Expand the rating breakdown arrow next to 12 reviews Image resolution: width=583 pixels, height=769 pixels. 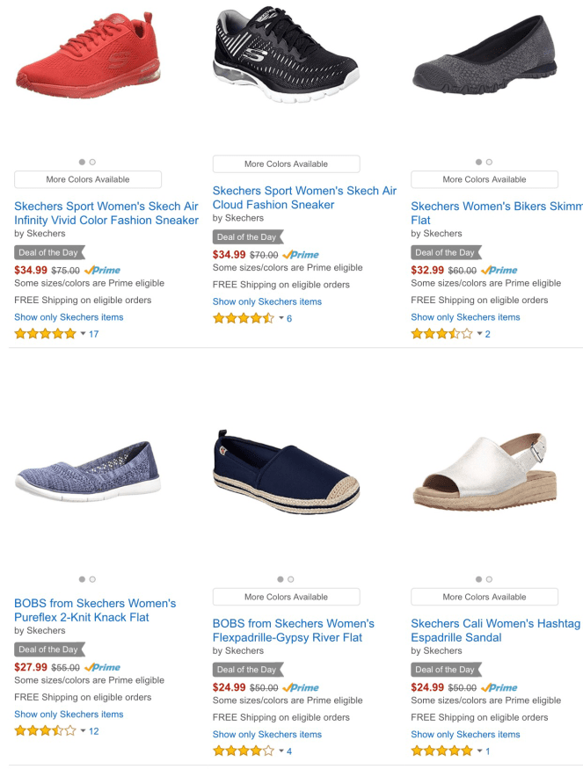[x=84, y=731]
